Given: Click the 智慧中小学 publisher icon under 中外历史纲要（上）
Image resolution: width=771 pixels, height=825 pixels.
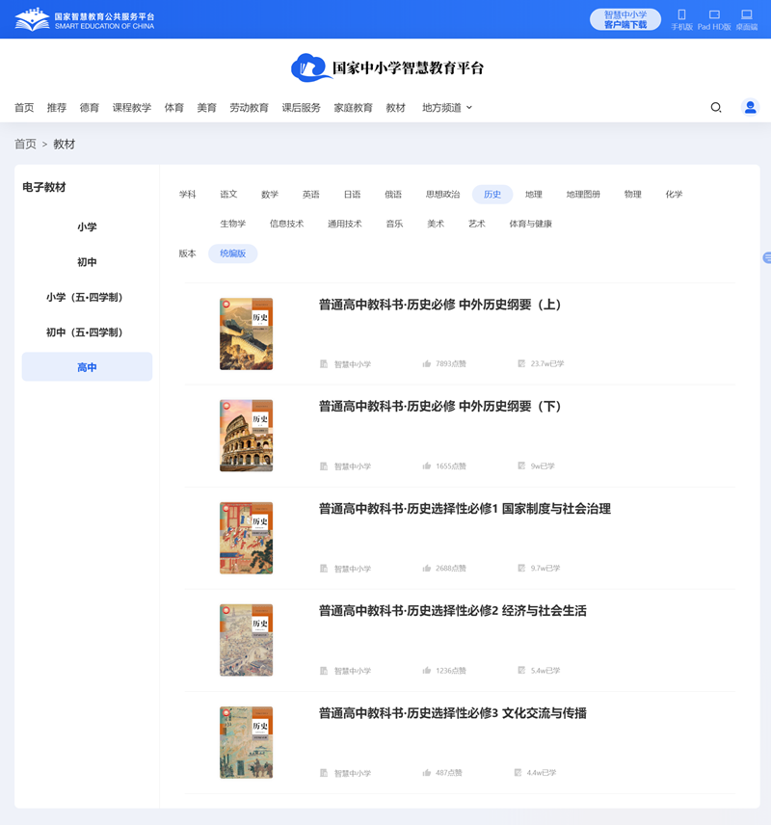Looking at the screenshot, I should click(324, 363).
